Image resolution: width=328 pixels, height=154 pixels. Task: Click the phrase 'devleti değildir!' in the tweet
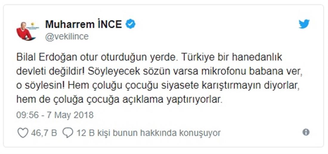(49, 72)
